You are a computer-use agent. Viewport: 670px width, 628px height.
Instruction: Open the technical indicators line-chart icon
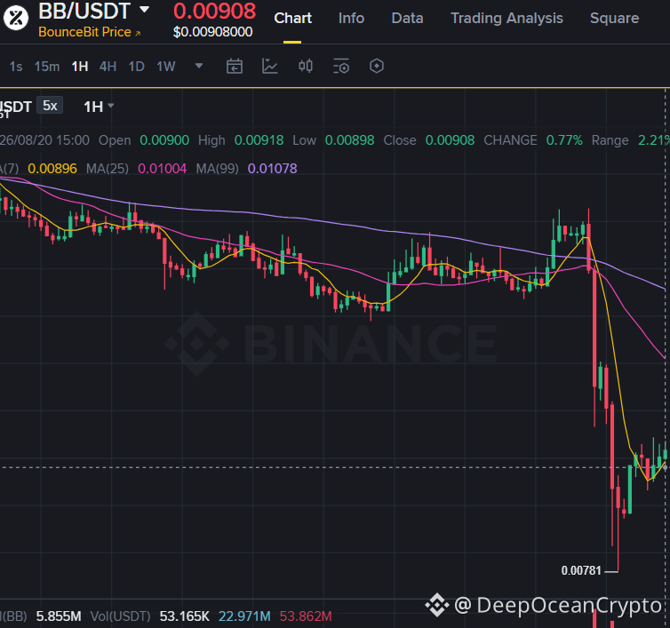(x=269, y=67)
